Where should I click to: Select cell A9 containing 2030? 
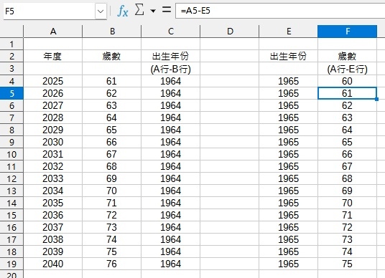point(52,142)
